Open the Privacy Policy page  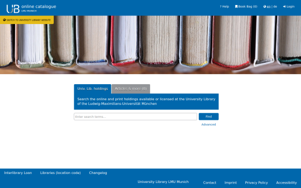[256, 183]
